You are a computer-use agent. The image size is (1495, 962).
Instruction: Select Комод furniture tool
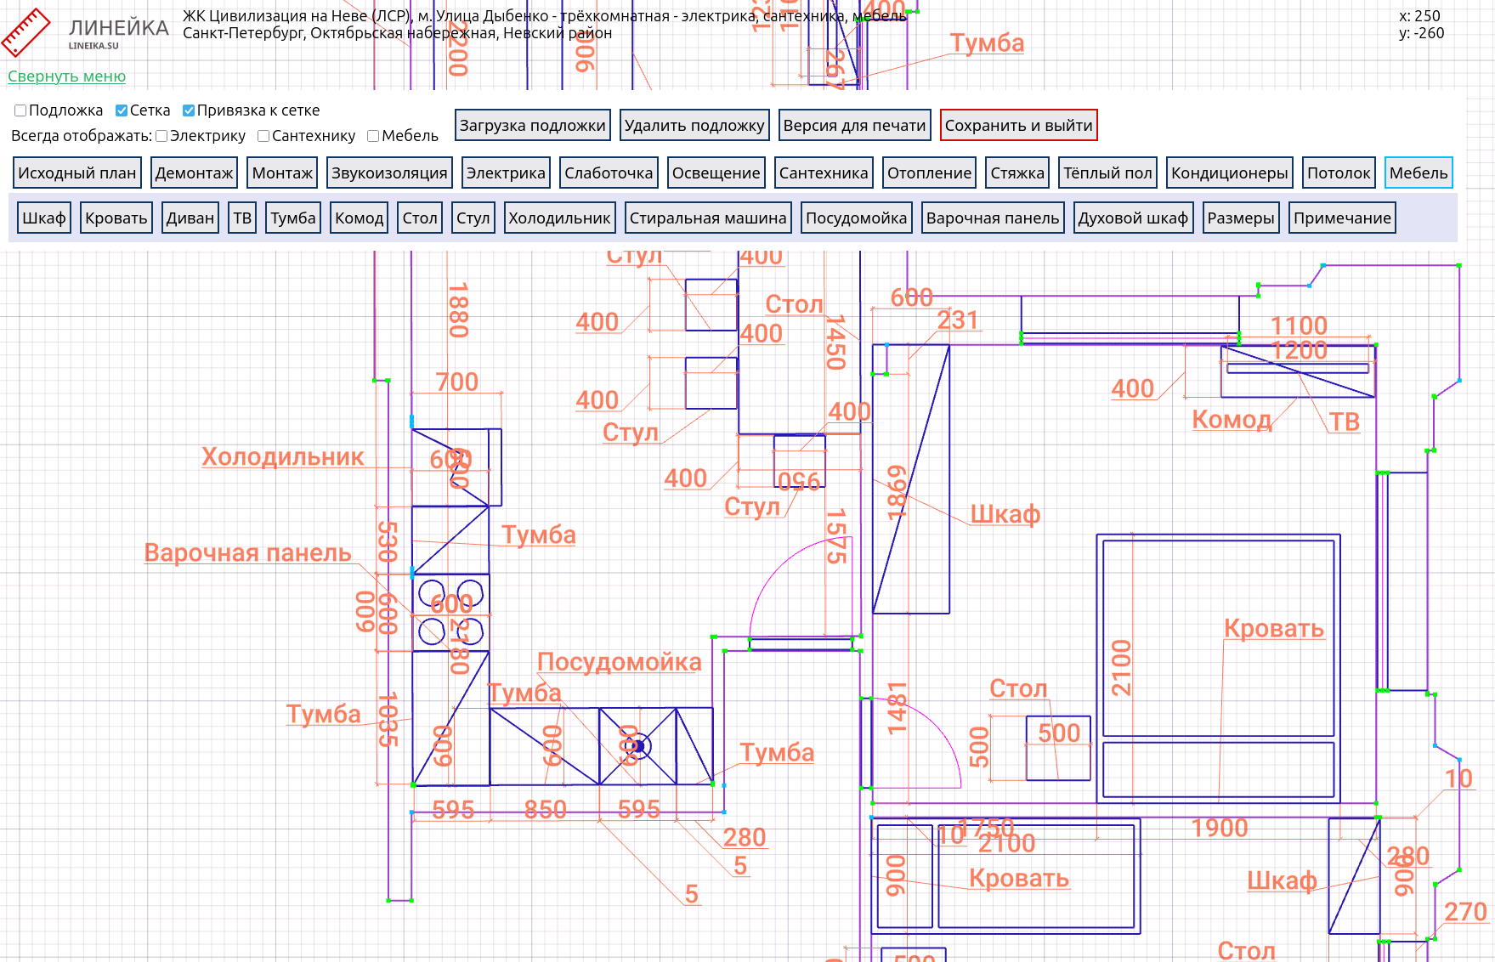[360, 218]
